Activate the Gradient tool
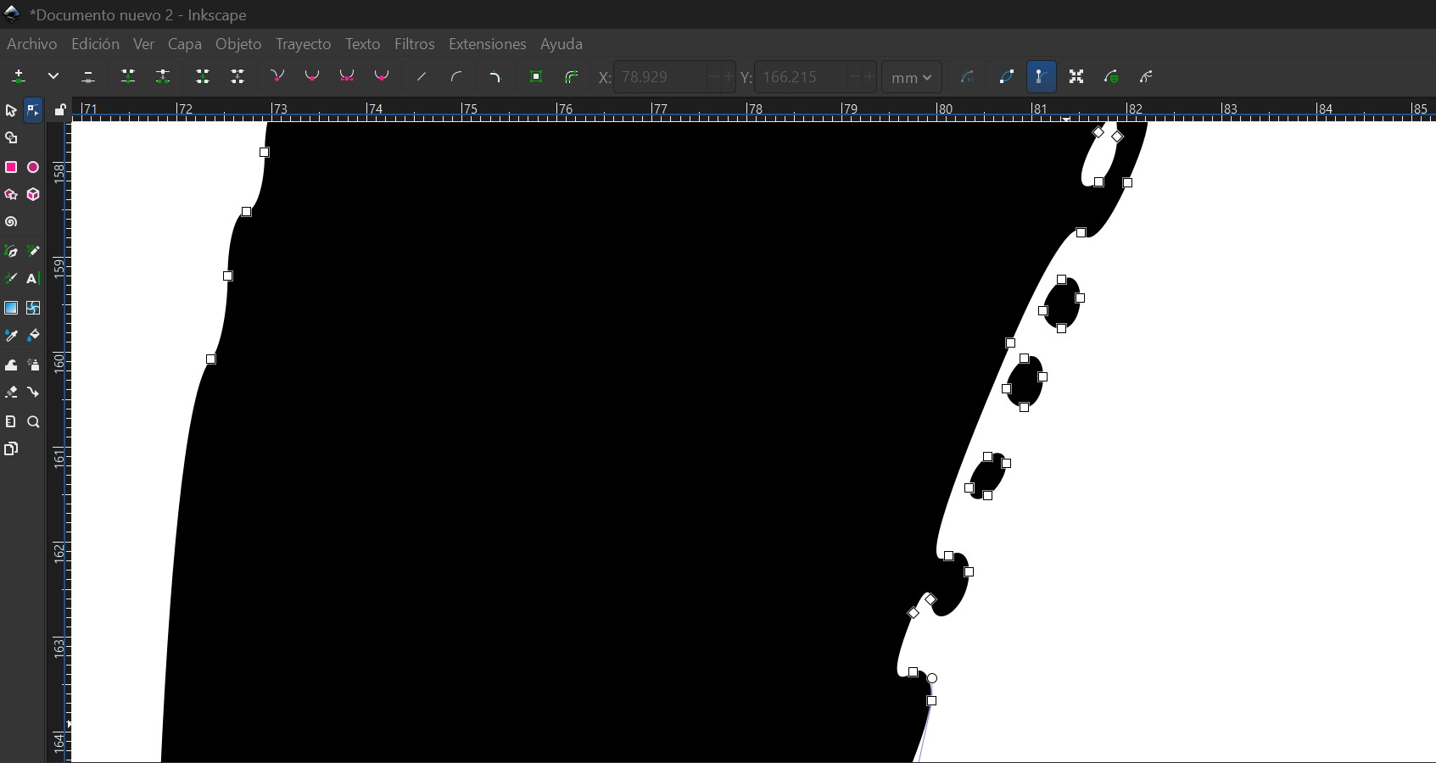Screen dimensions: 1436x763 [x=11, y=308]
